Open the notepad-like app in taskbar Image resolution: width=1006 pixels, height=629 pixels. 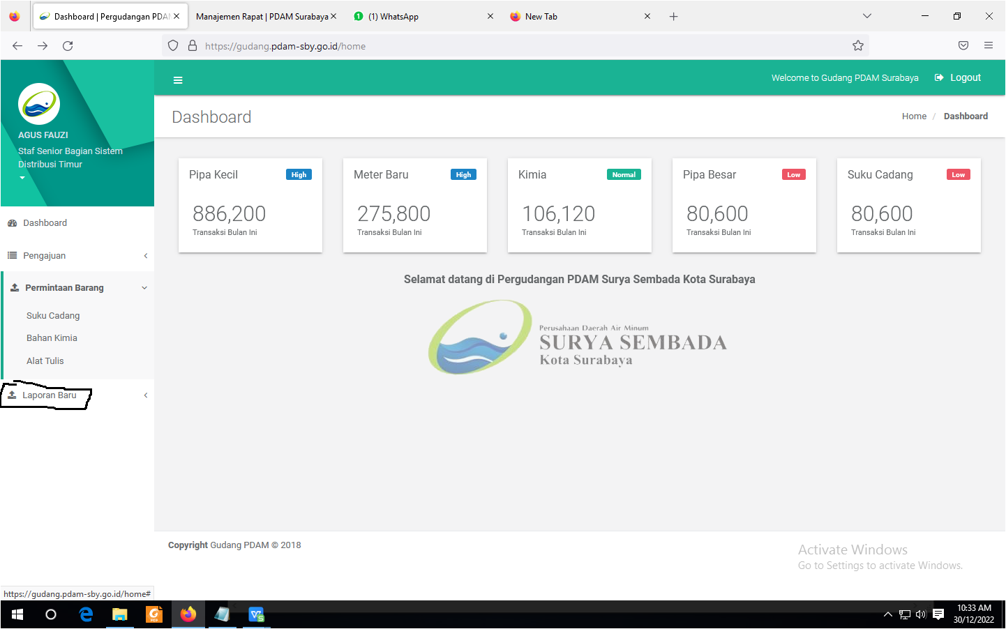pyautogui.click(x=223, y=614)
